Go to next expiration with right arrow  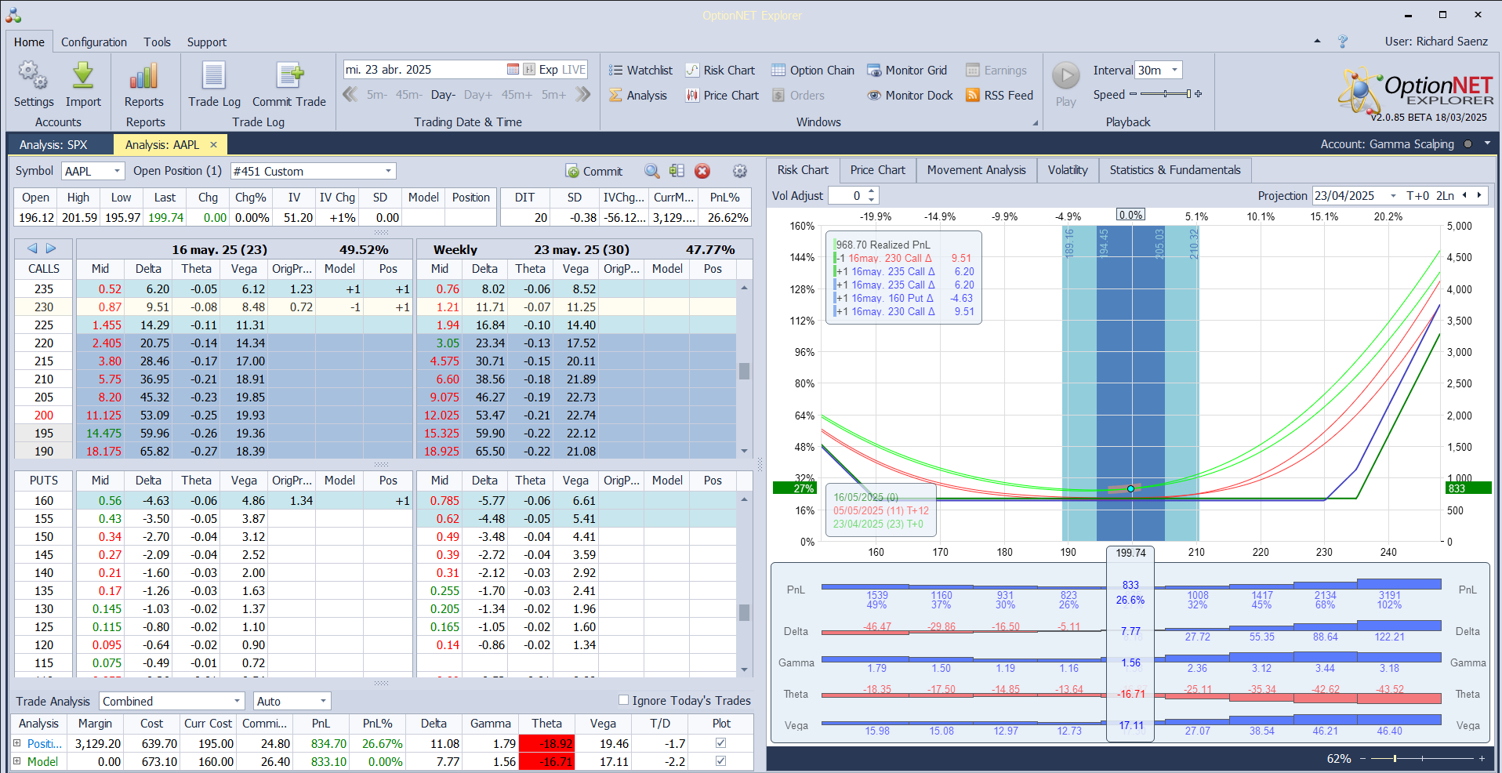[x=51, y=249]
